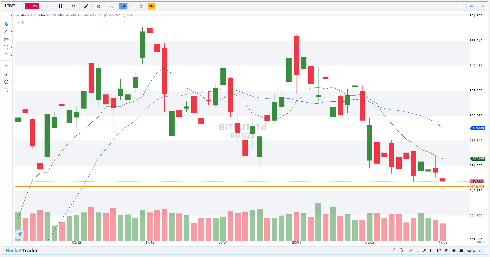
Task: Toggle LOG price scale
Action: click(481, 251)
